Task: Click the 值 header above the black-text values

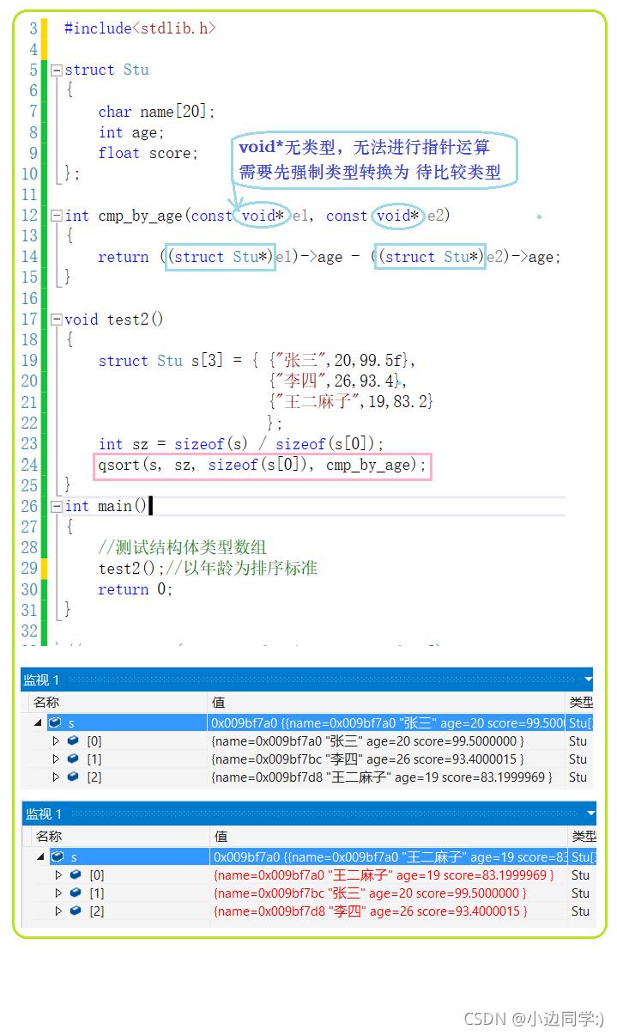Action: click(219, 703)
